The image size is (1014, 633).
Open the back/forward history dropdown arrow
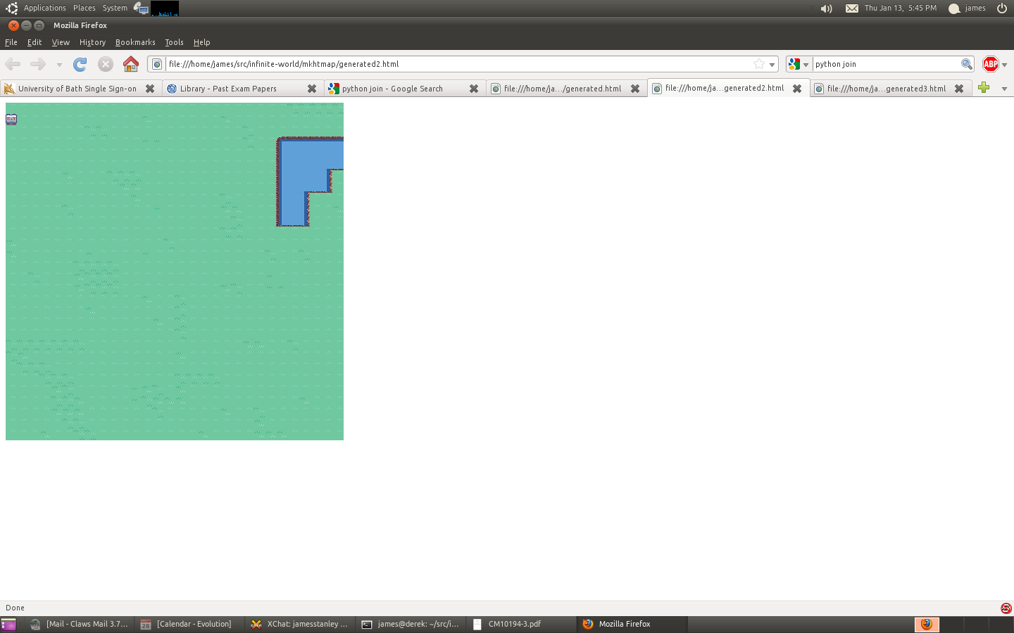click(x=59, y=65)
